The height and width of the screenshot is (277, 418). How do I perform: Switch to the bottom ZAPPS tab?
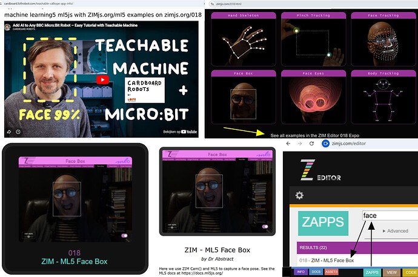(372, 272)
